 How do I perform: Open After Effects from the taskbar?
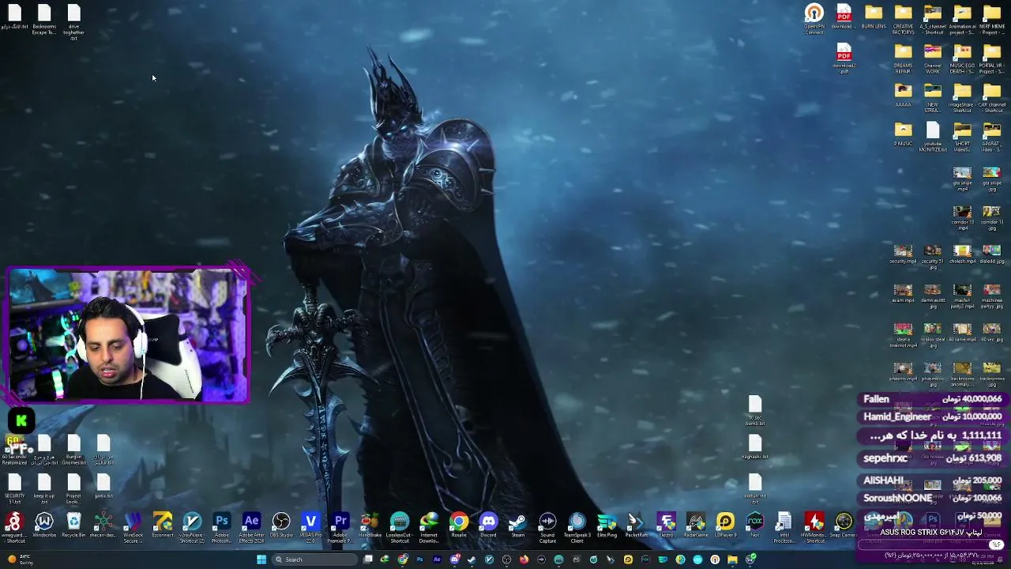pyautogui.click(x=437, y=560)
